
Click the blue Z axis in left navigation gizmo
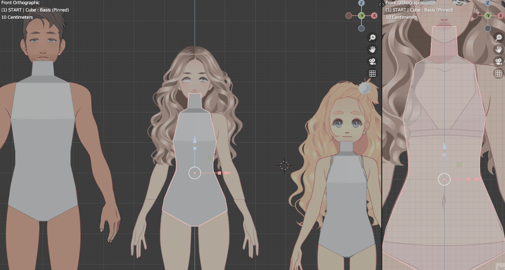[x=362, y=3]
